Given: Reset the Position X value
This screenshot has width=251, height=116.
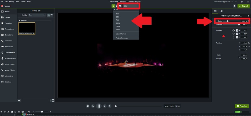Looking at the screenshot, I should [x=249, y=43].
